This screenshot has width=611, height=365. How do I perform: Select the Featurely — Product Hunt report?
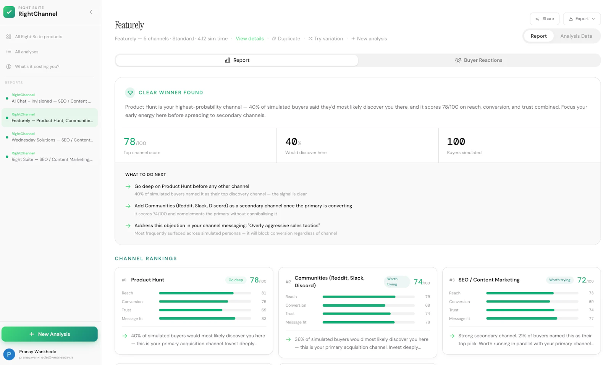(x=50, y=117)
